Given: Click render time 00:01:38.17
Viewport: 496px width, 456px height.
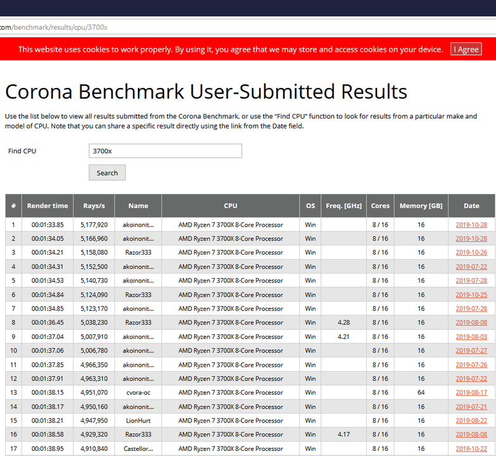Looking at the screenshot, I should [48, 407].
